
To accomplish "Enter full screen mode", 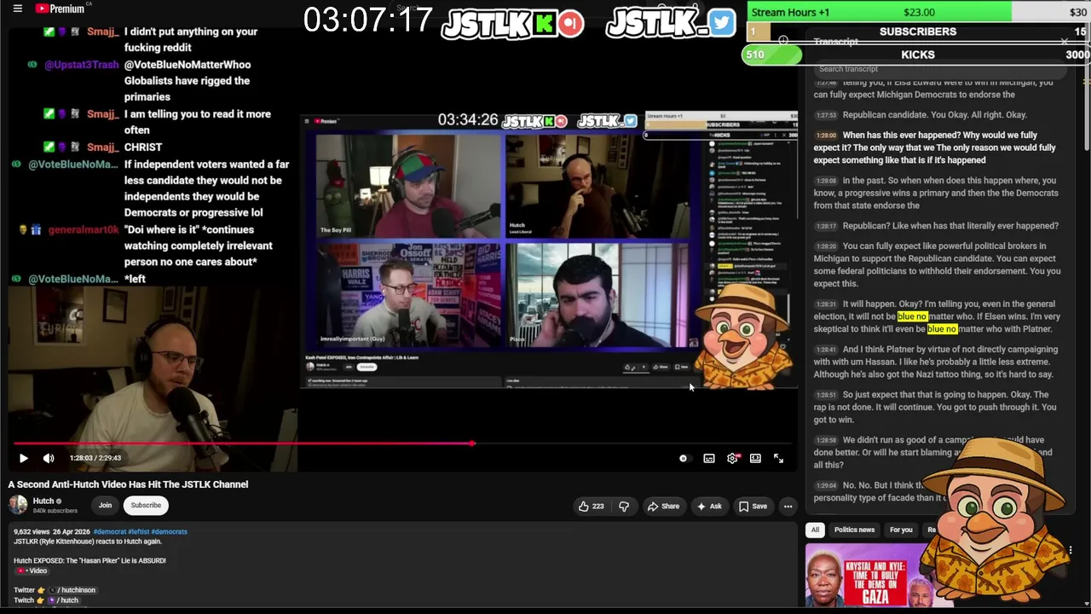I will coord(778,459).
